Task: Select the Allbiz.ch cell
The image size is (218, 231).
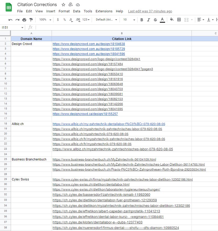Action: pos(31,124)
